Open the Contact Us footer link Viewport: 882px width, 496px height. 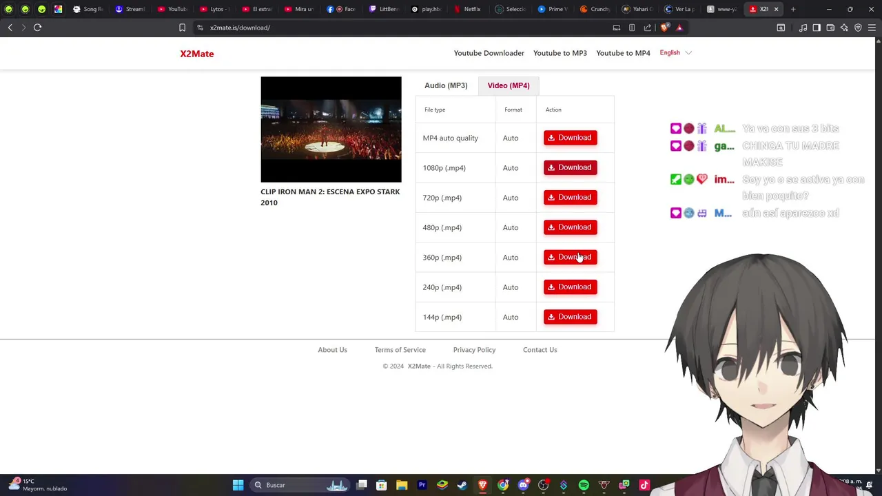click(x=540, y=350)
